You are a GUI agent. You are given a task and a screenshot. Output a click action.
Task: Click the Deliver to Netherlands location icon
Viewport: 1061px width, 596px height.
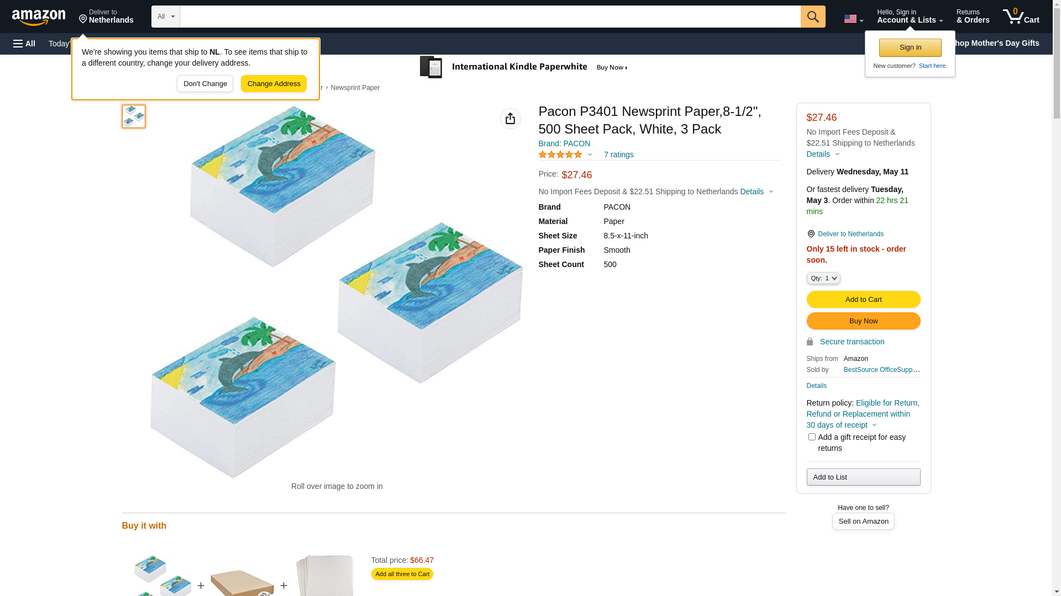pos(811,234)
